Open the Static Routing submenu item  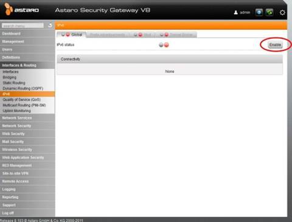click(27, 83)
